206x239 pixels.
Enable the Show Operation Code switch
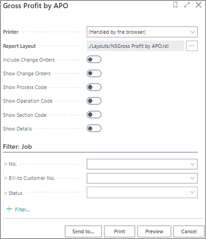point(94,101)
